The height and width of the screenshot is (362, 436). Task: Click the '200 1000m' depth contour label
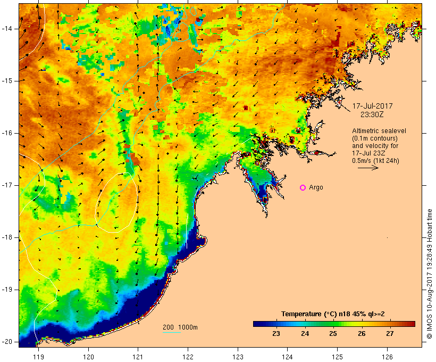coord(180,327)
